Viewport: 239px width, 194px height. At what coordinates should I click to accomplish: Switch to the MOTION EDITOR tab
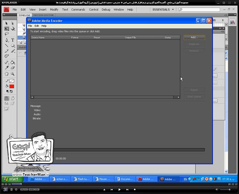coord(43,15)
